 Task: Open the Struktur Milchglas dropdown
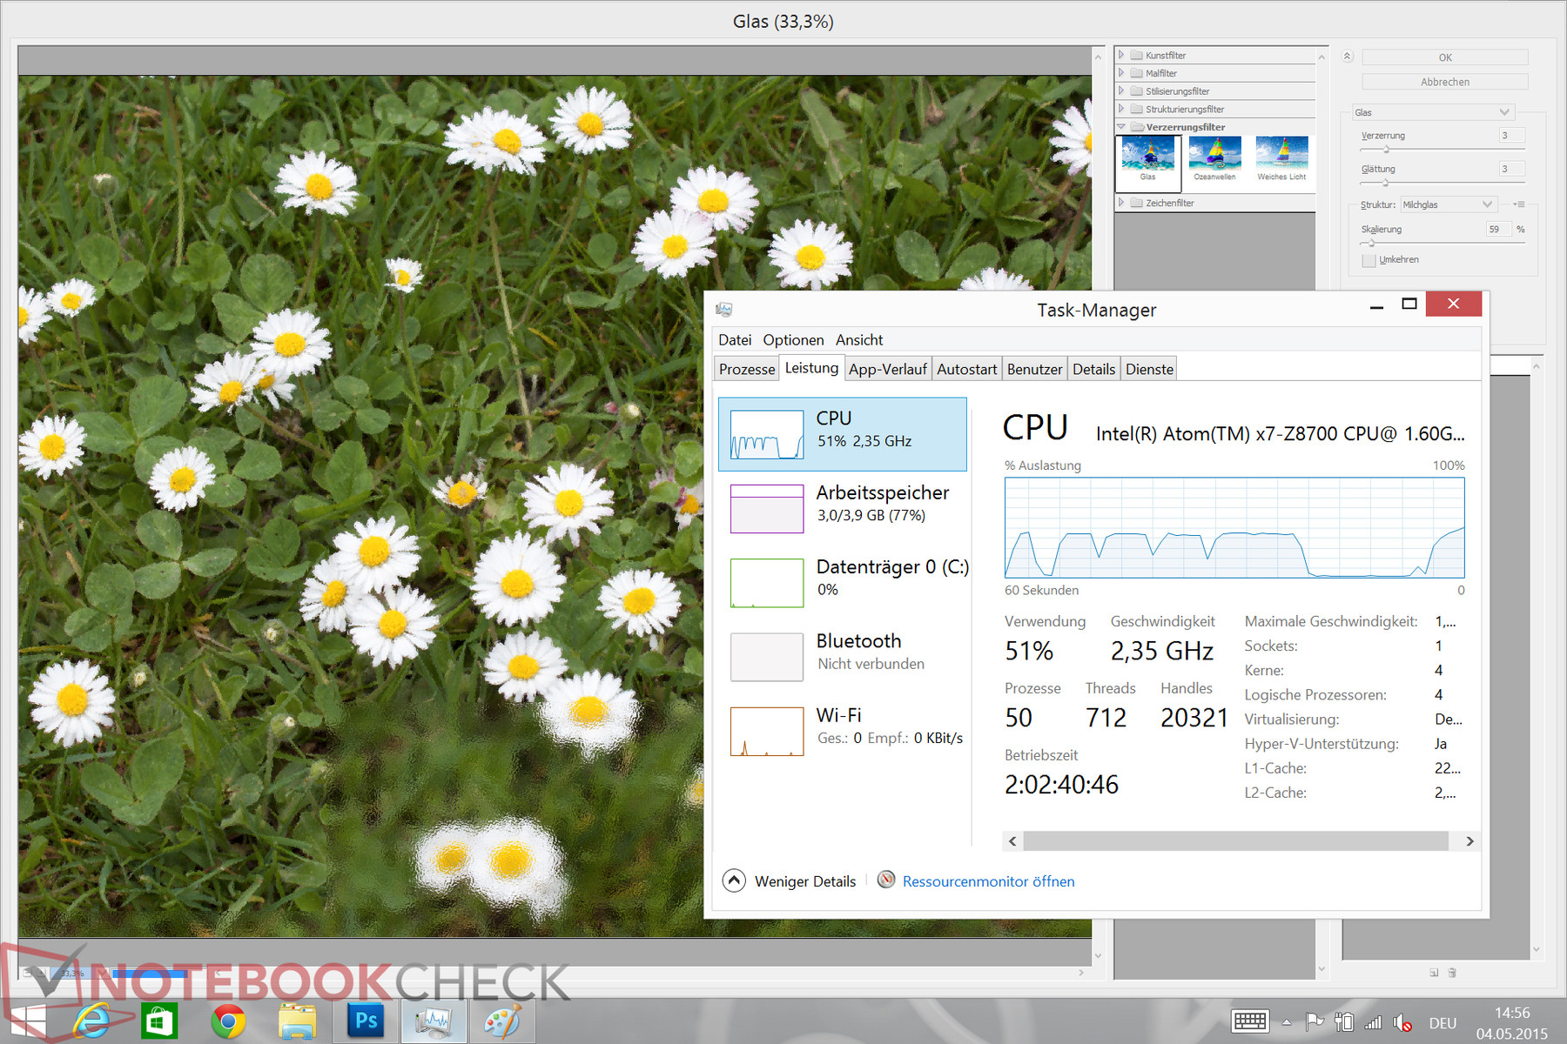click(1448, 204)
